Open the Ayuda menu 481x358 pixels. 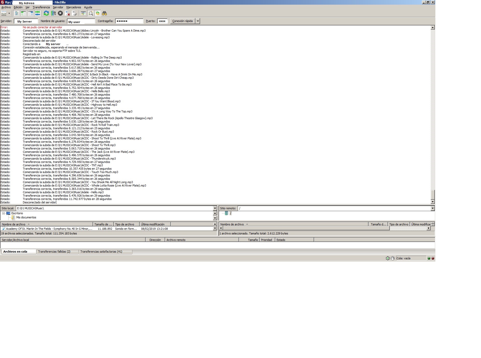[x=88, y=7]
